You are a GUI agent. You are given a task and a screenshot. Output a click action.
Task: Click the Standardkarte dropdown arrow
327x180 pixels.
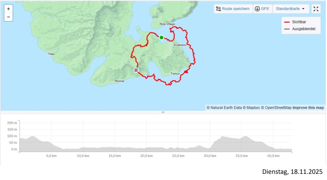coord(303,9)
